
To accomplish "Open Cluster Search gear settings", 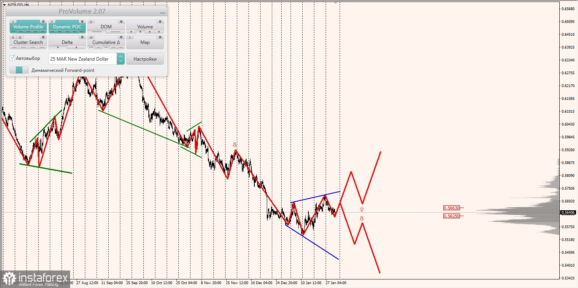I will tap(43, 37).
